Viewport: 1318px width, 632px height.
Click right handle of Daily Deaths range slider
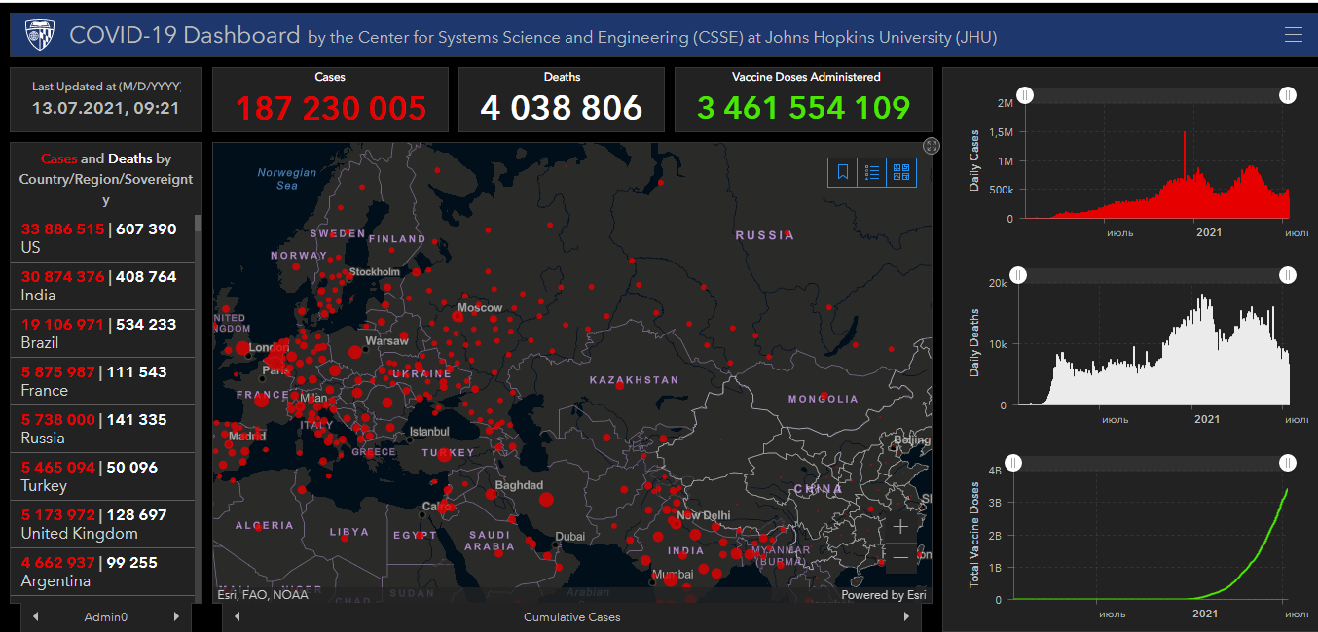click(1288, 276)
